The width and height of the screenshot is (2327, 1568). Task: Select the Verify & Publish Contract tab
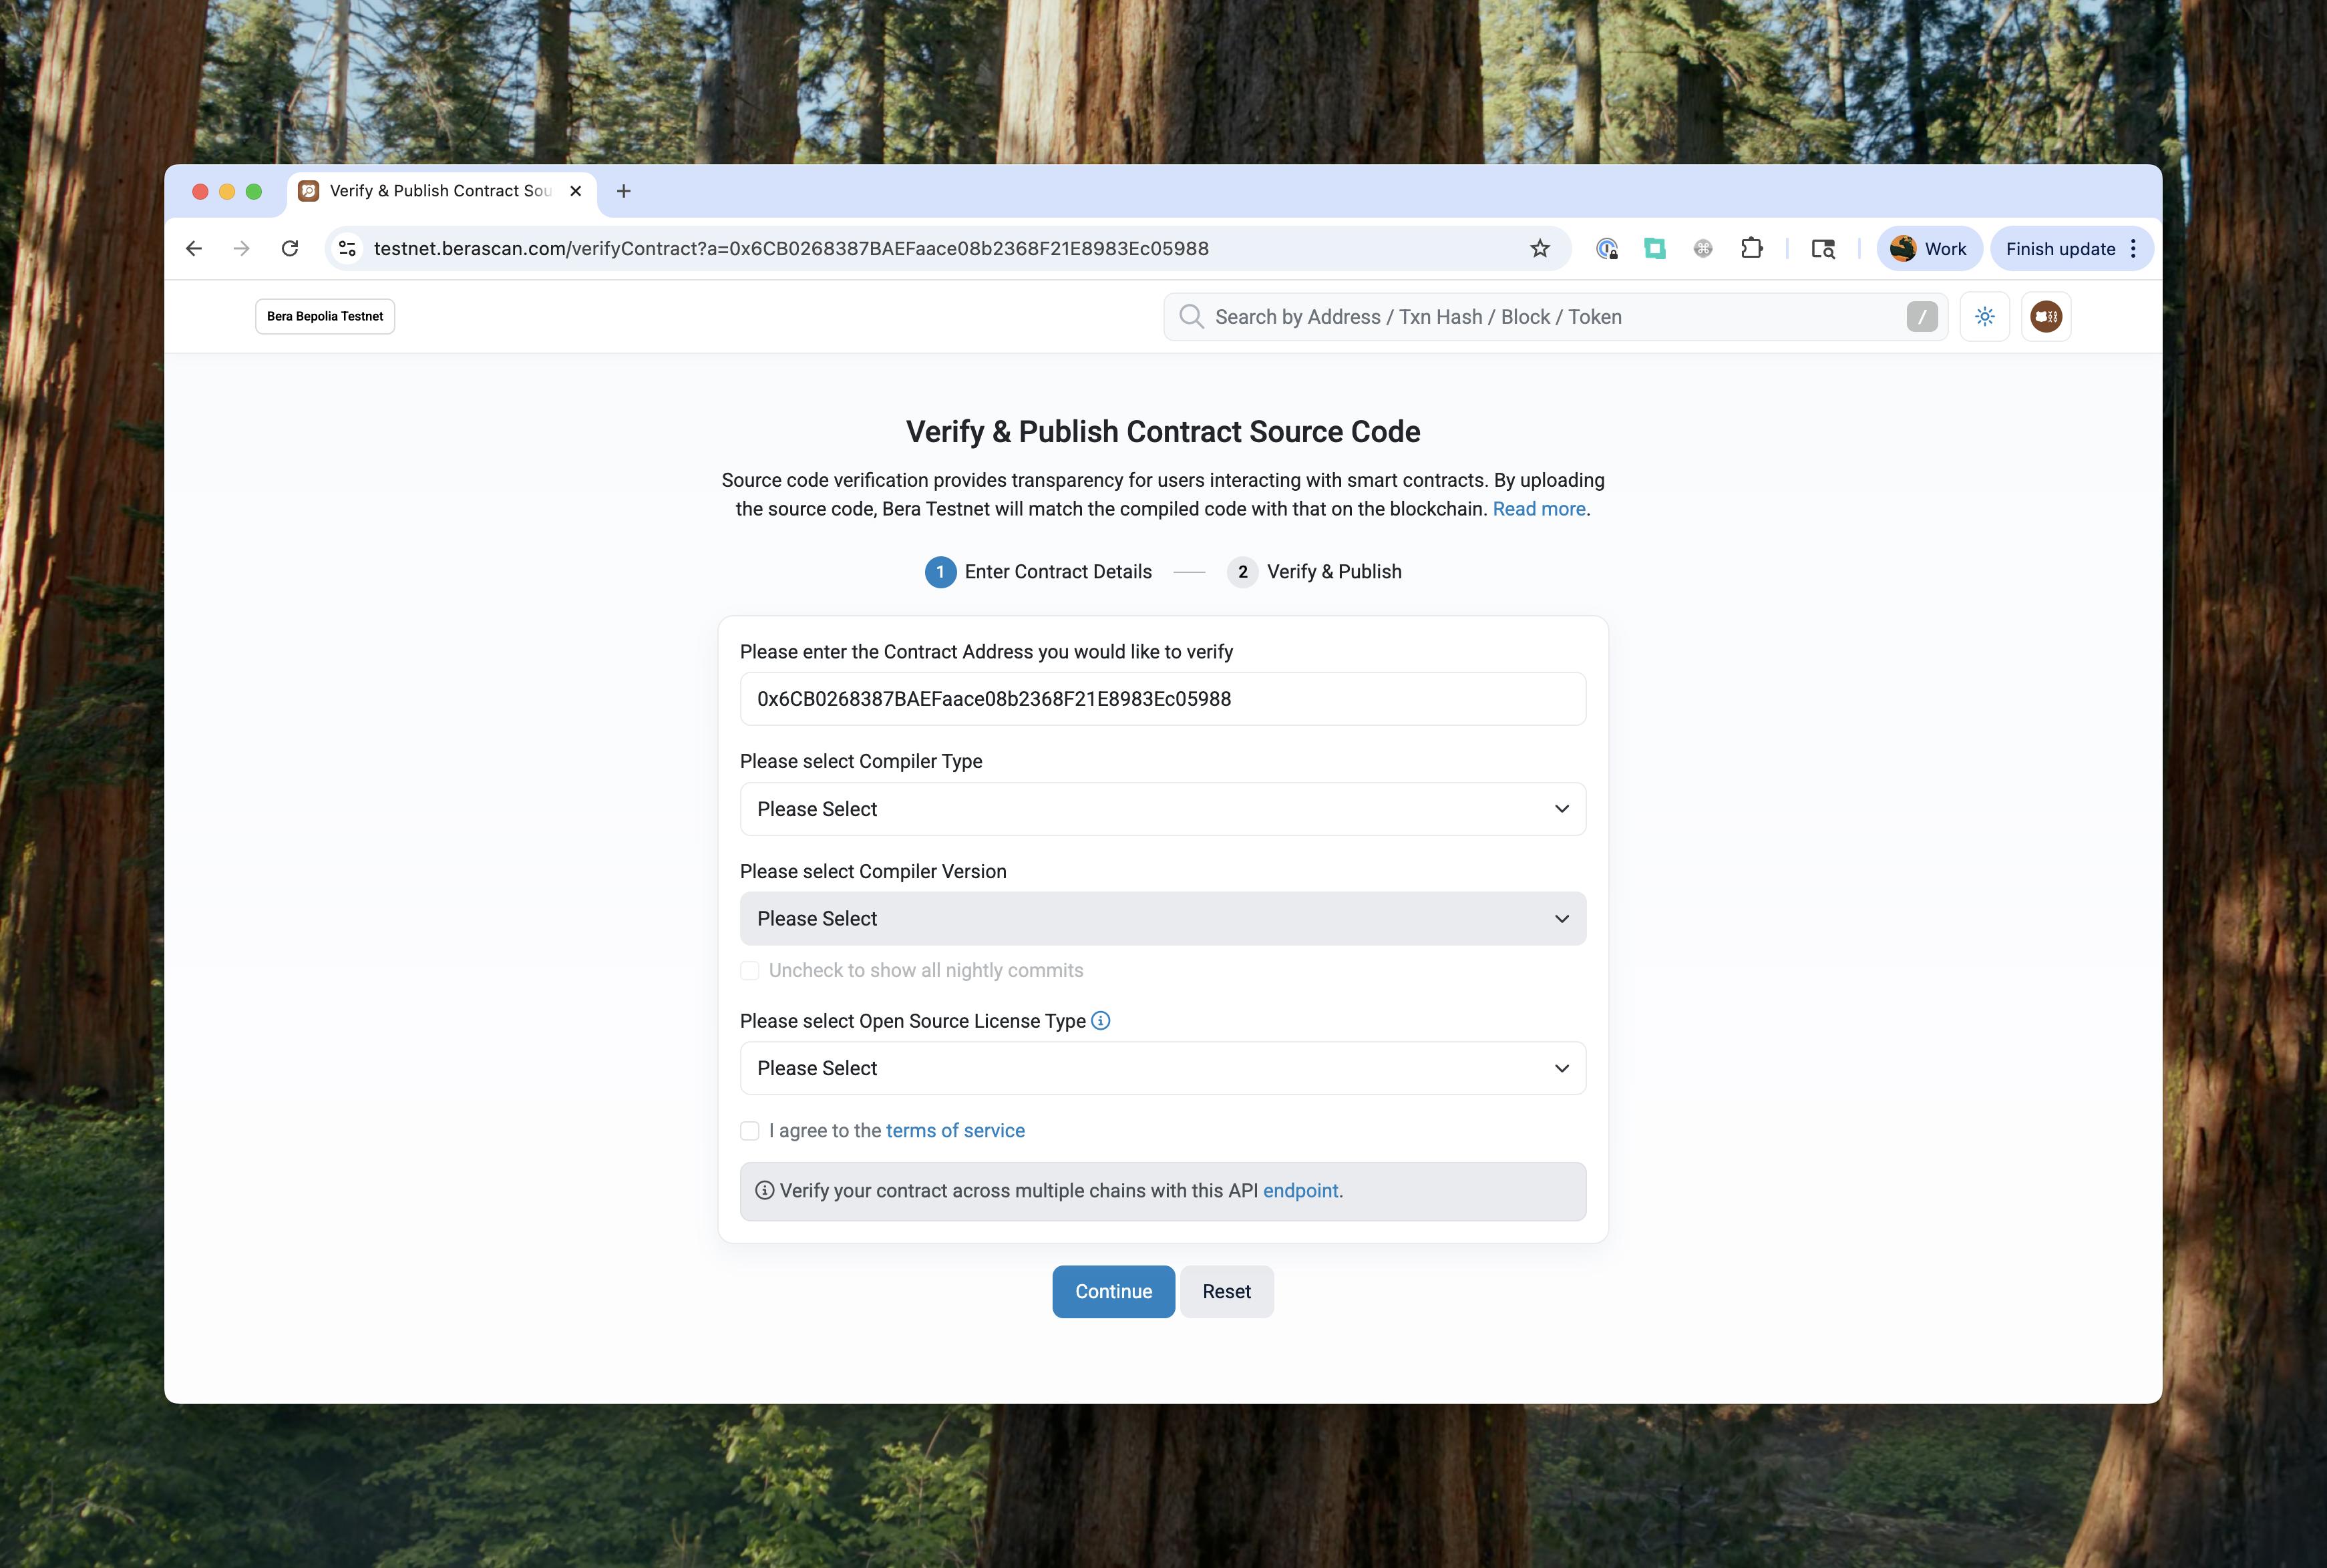pos(440,191)
